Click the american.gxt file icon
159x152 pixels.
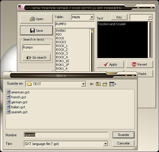coord(8,92)
